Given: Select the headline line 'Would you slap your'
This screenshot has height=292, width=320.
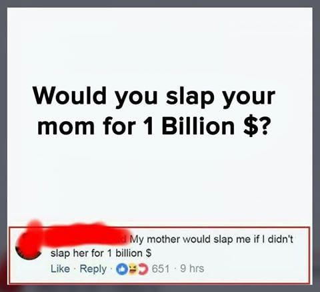Looking at the screenshot, I should [x=154, y=97].
